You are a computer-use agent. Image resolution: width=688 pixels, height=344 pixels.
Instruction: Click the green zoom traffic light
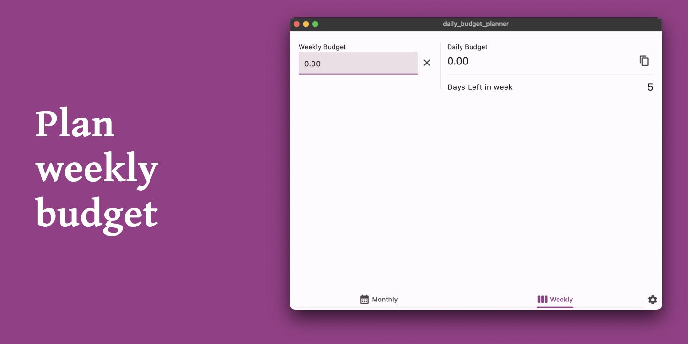314,24
